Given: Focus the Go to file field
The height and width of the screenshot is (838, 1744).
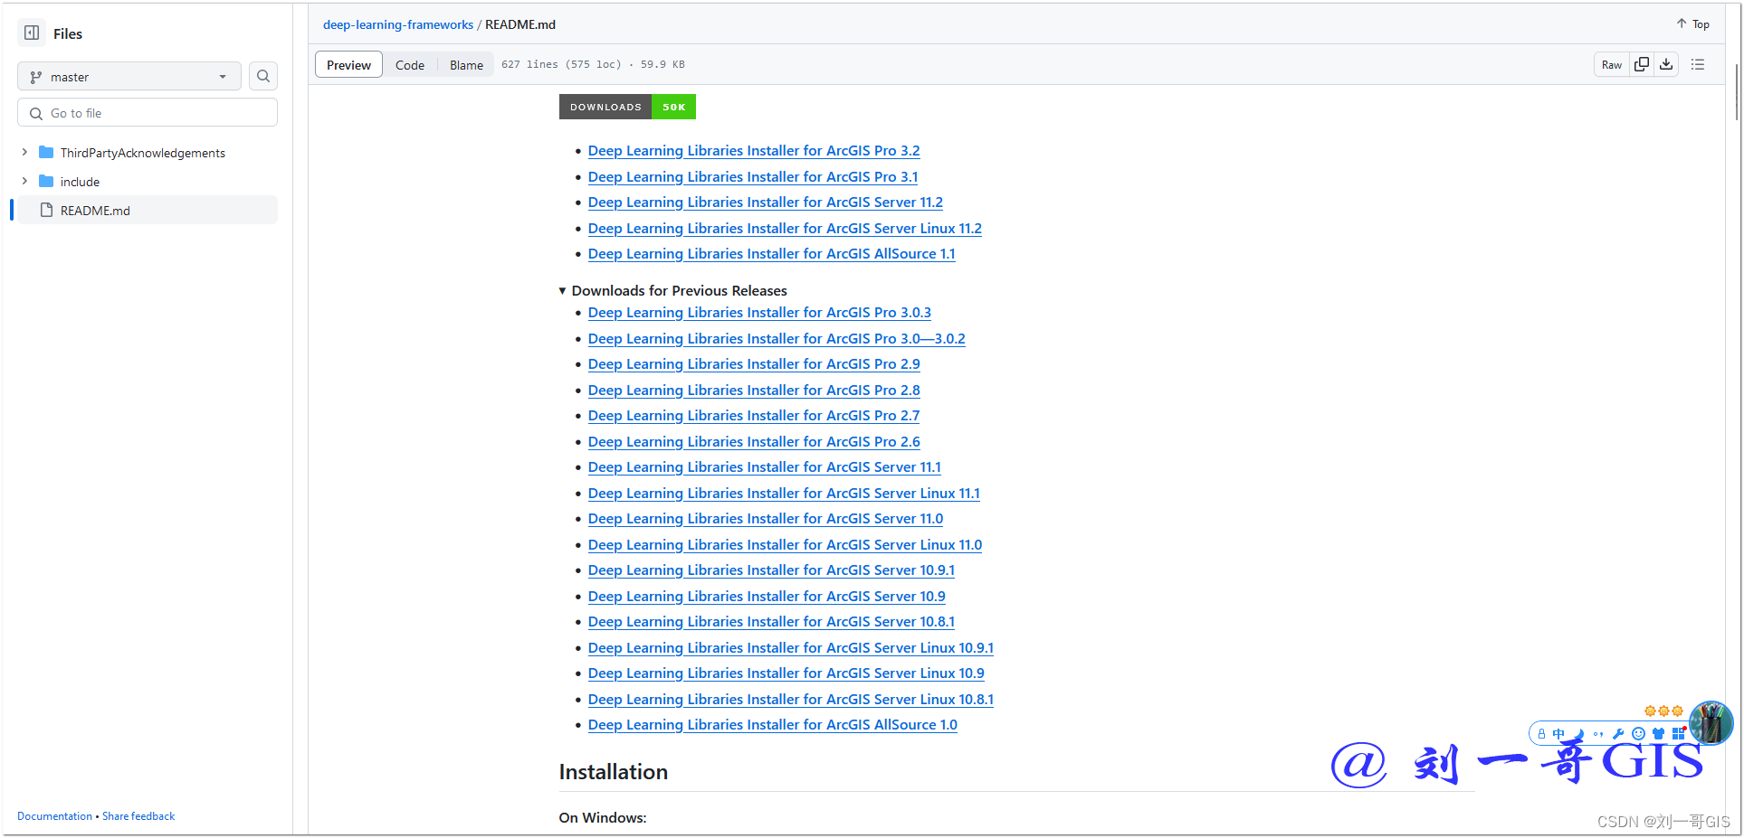Looking at the screenshot, I should (148, 113).
